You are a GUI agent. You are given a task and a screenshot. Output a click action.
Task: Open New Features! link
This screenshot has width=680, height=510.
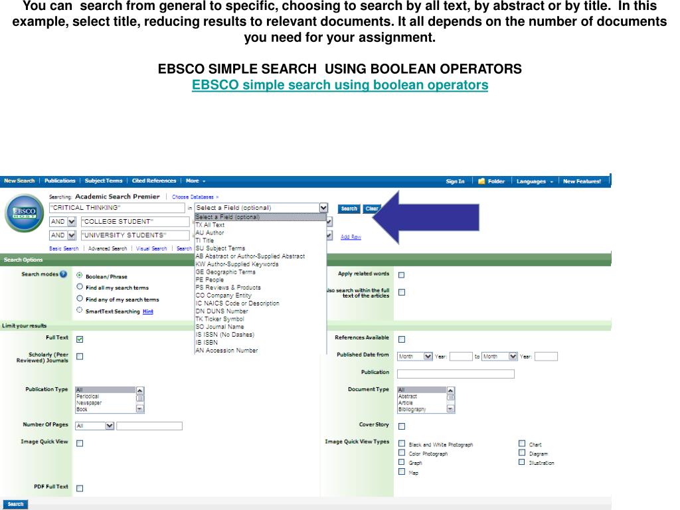[582, 181]
